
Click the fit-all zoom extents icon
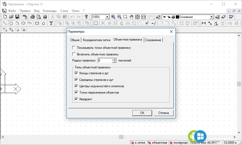[137, 17]
